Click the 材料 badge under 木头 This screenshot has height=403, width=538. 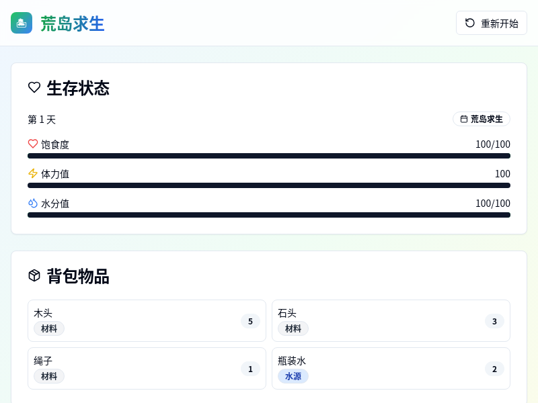49,328
